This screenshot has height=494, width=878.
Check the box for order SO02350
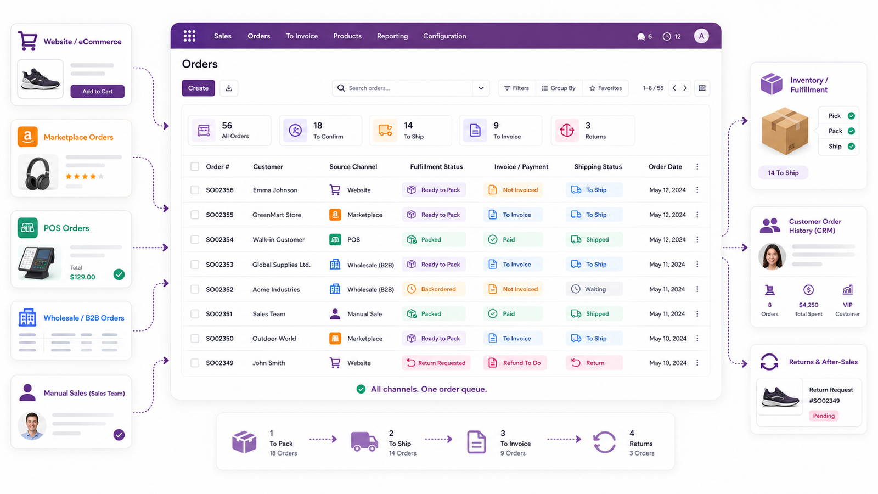point(195,339)
